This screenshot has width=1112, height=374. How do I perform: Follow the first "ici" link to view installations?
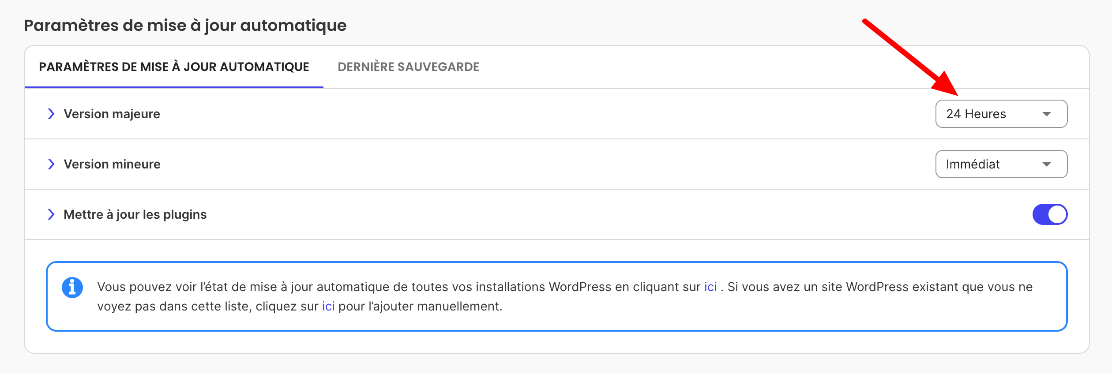710,287
